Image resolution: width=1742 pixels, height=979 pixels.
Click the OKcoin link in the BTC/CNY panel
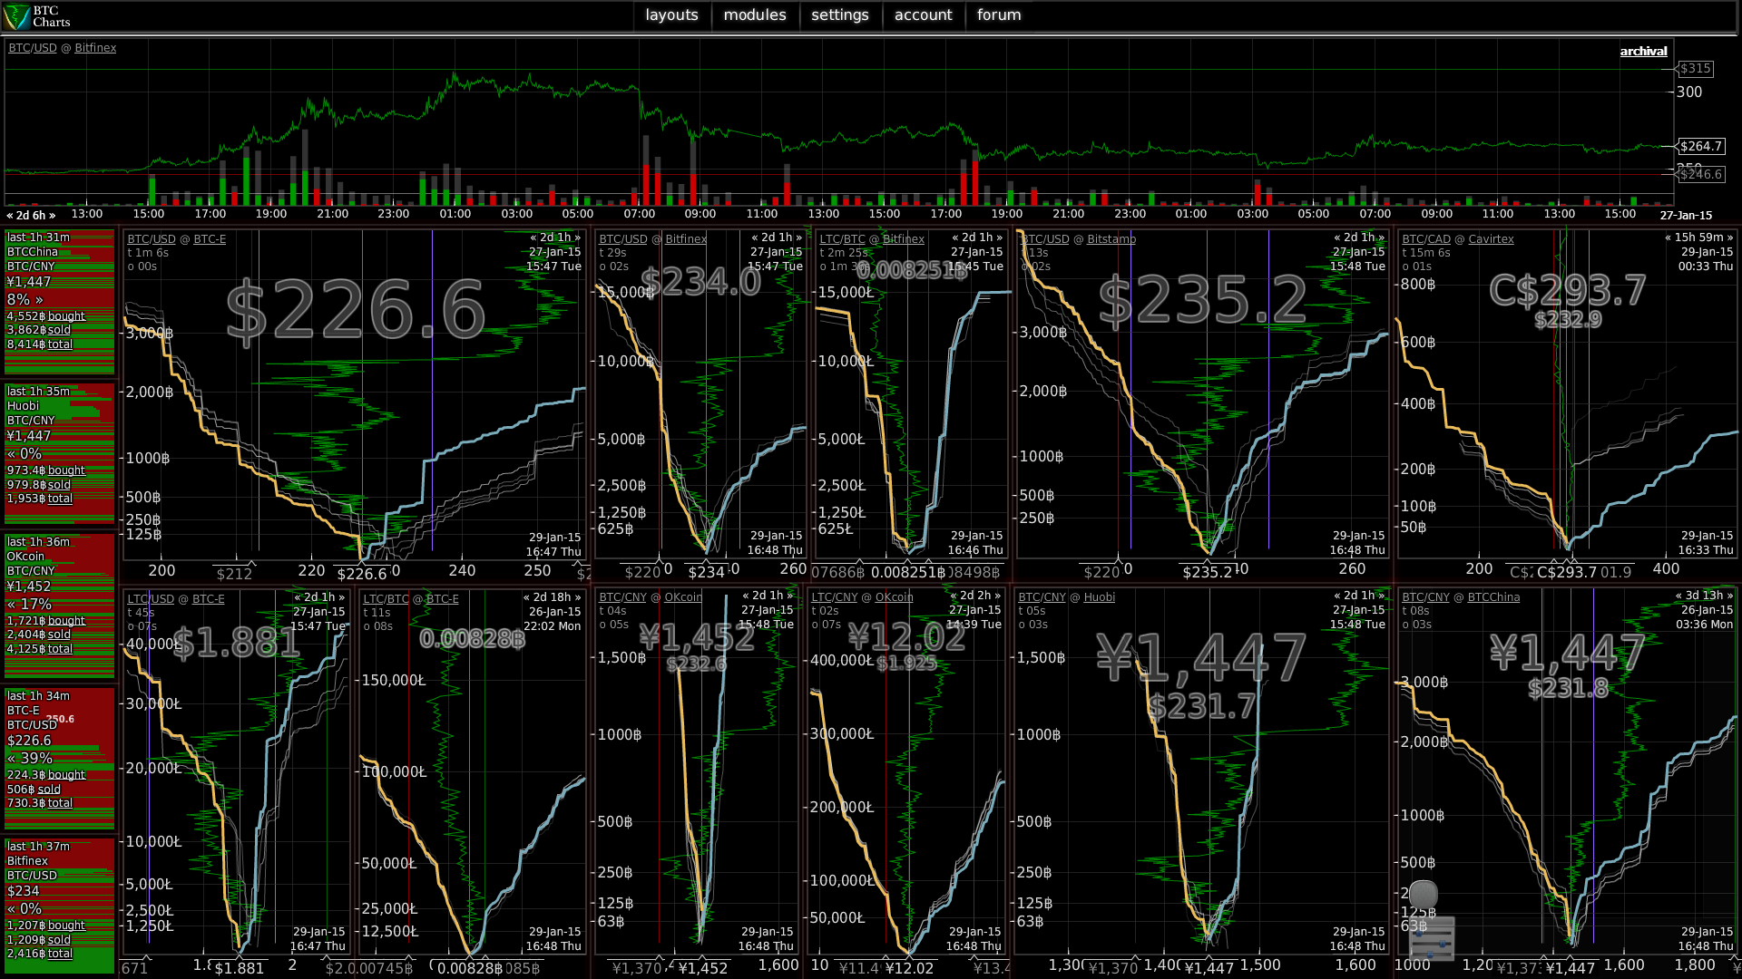(x=683, y=597)
